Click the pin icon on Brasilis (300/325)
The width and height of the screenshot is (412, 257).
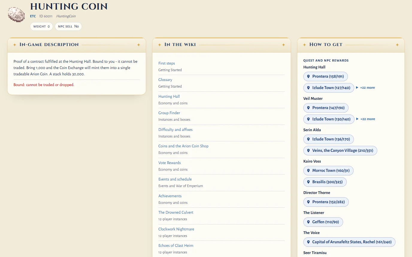point(308,182)
